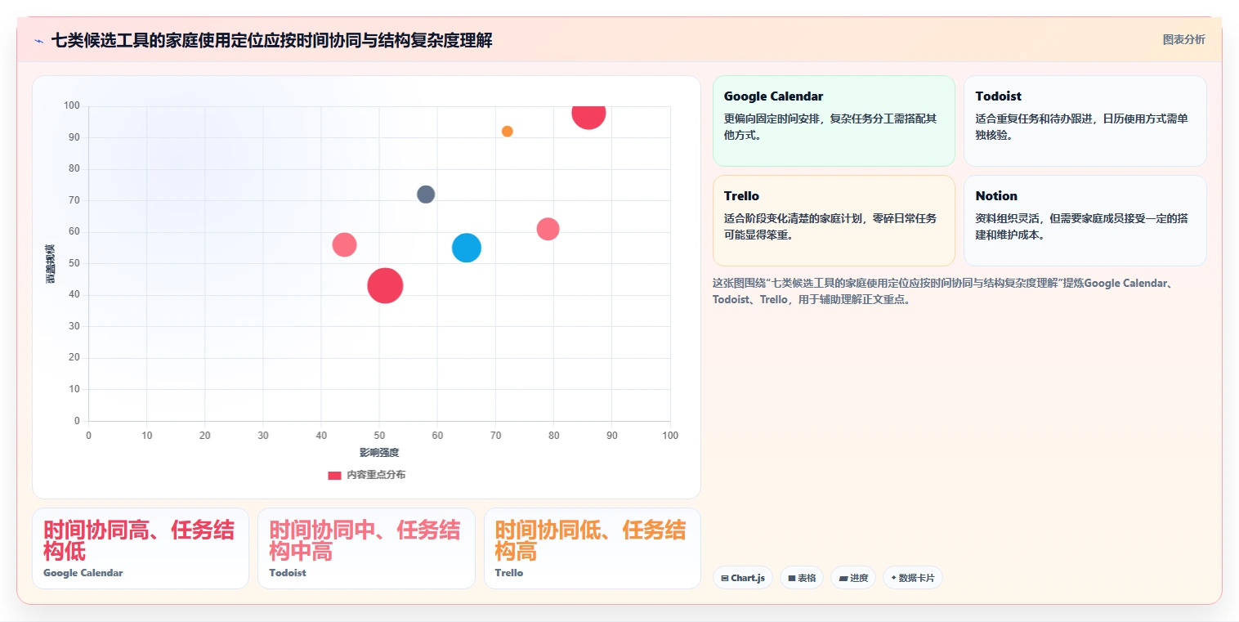The height and width of the screenshot is (622, 1239).
Task: Click the pink bubble at x=44
Action: point(345,245)
